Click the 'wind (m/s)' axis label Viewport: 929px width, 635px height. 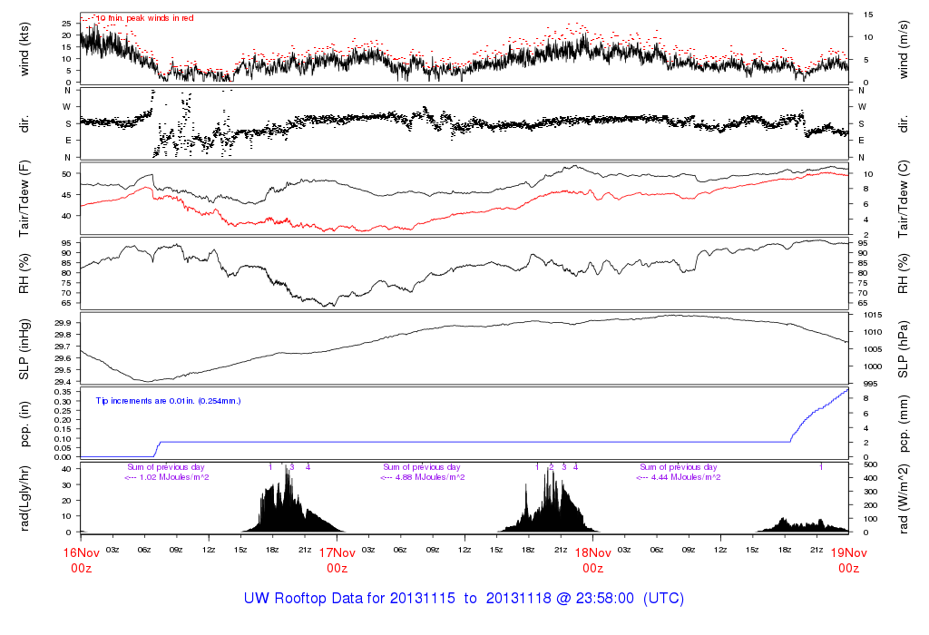(903, 49)
